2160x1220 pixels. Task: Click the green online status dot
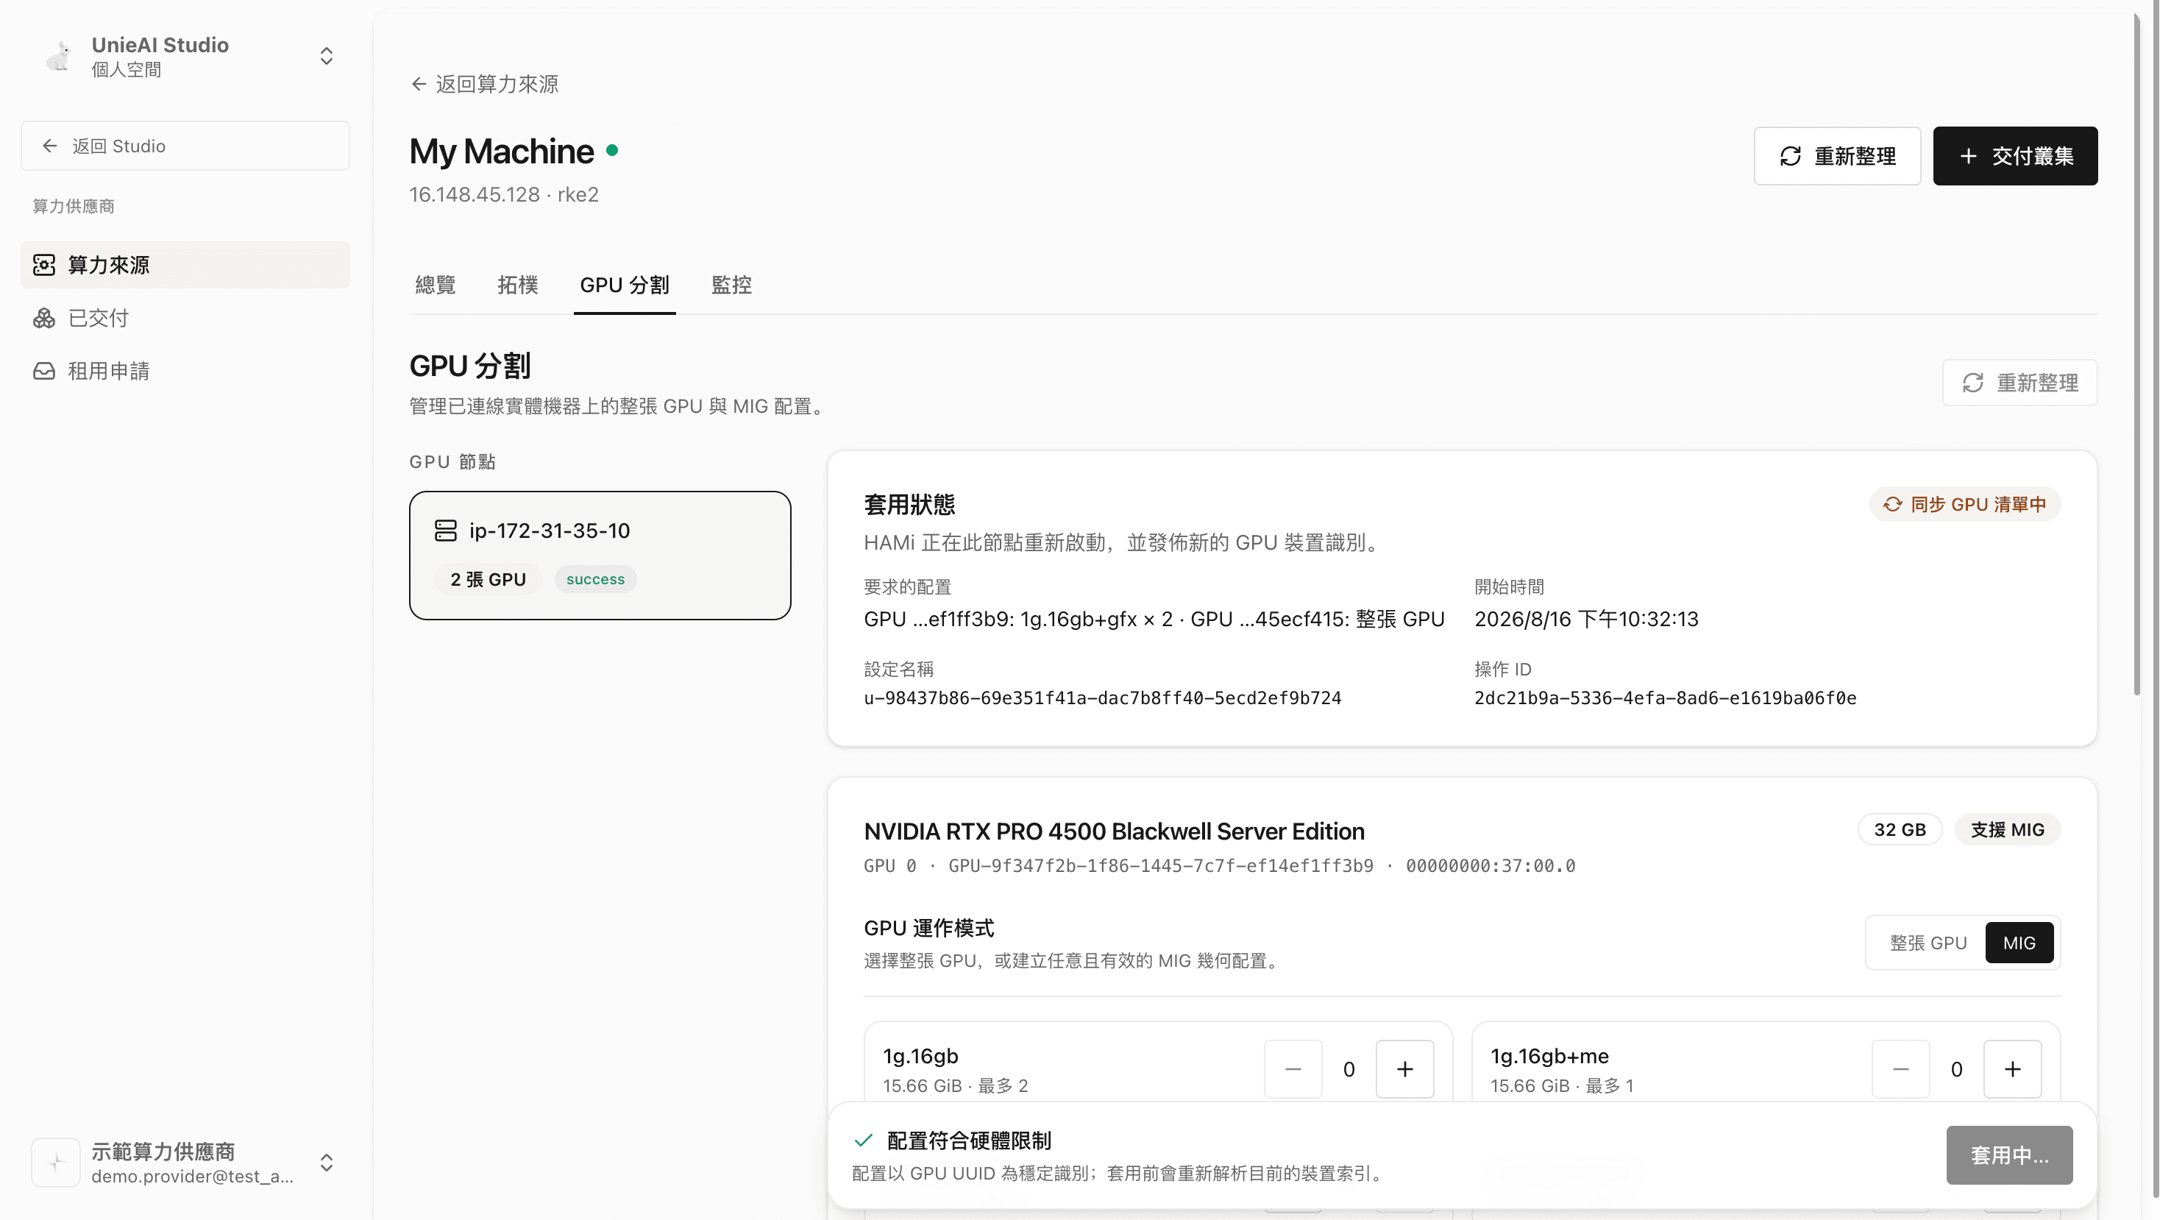point(612,150)
